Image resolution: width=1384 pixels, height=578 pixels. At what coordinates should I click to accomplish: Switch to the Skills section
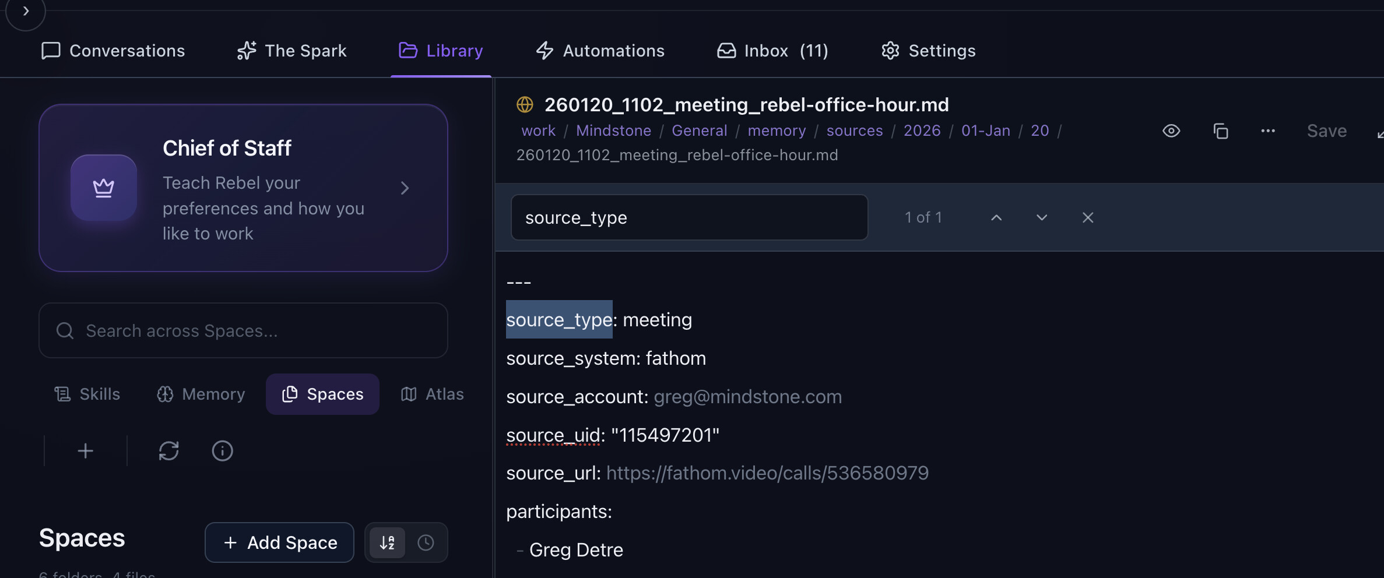pos(87,394)
